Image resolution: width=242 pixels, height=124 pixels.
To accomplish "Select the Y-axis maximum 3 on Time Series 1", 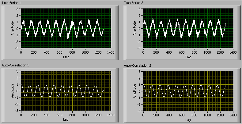I will coord(18,9).
